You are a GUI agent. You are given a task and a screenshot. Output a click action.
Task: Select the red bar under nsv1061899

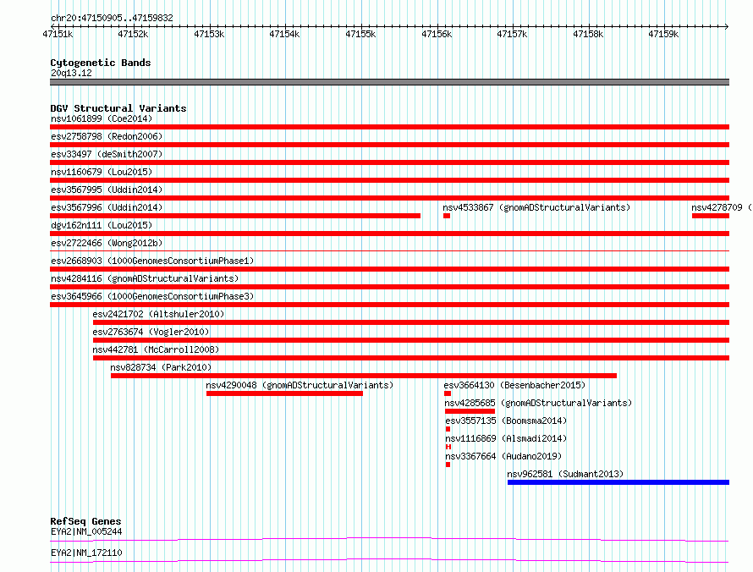point(389,127)
